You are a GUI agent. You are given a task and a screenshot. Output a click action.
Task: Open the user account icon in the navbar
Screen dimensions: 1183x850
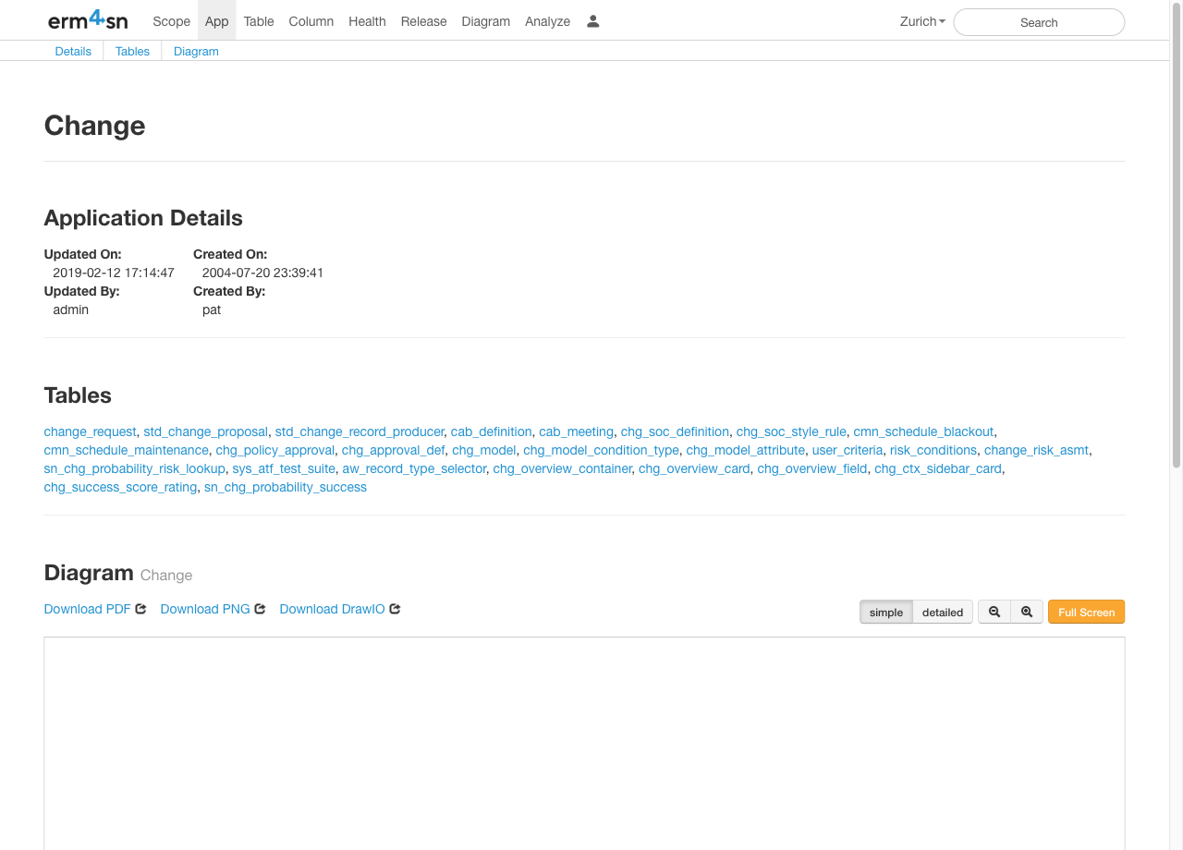[x=592, y=20]
